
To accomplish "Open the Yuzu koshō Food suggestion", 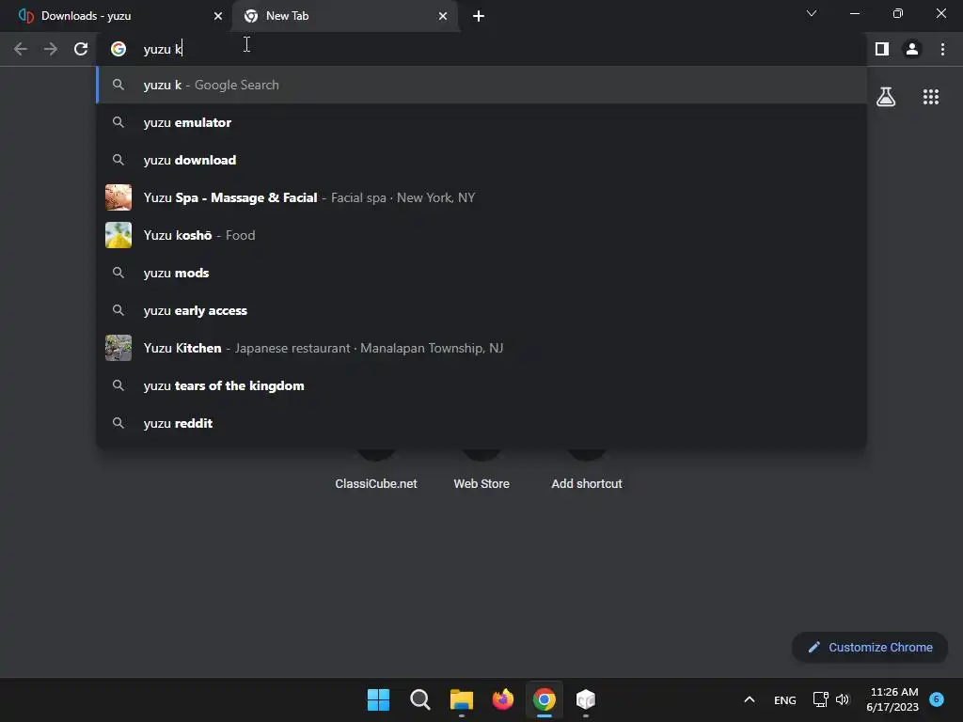I will coord(481,235).
